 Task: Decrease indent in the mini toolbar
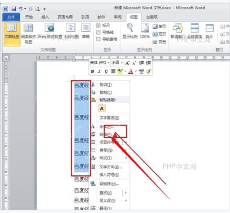[x=141, y=63]
